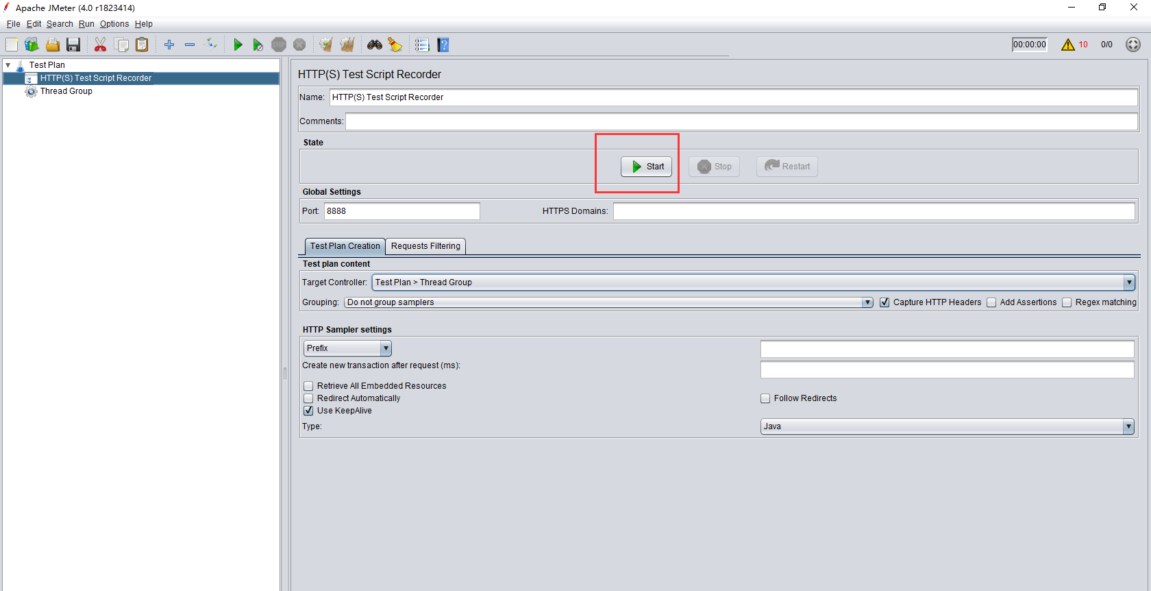
Task: Open the Edit menu
Action: [34, 24]
